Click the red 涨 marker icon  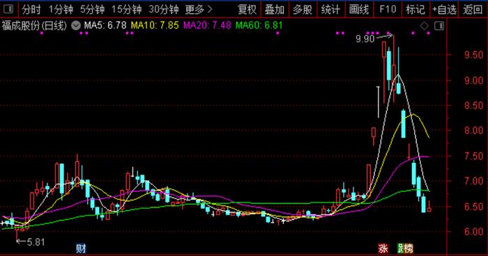[383, 248]
